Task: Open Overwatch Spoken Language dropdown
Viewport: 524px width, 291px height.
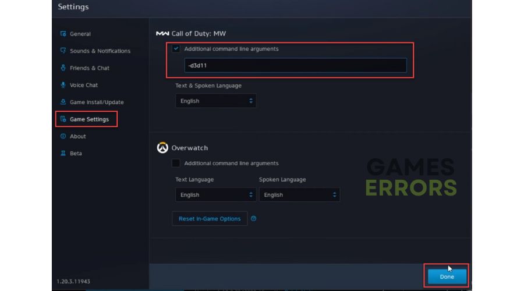Action: (299, 195)
